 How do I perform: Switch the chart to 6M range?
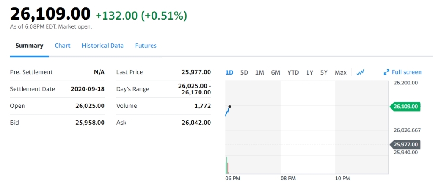coord(275,72)
